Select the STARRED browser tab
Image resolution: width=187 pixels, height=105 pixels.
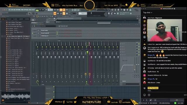pyautogui.click(x=27, y=19)
